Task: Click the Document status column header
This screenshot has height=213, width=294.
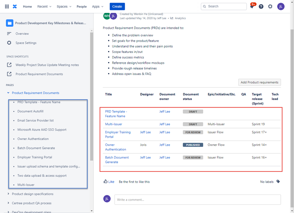Action: pyautogui.click(x=191, y=97)
